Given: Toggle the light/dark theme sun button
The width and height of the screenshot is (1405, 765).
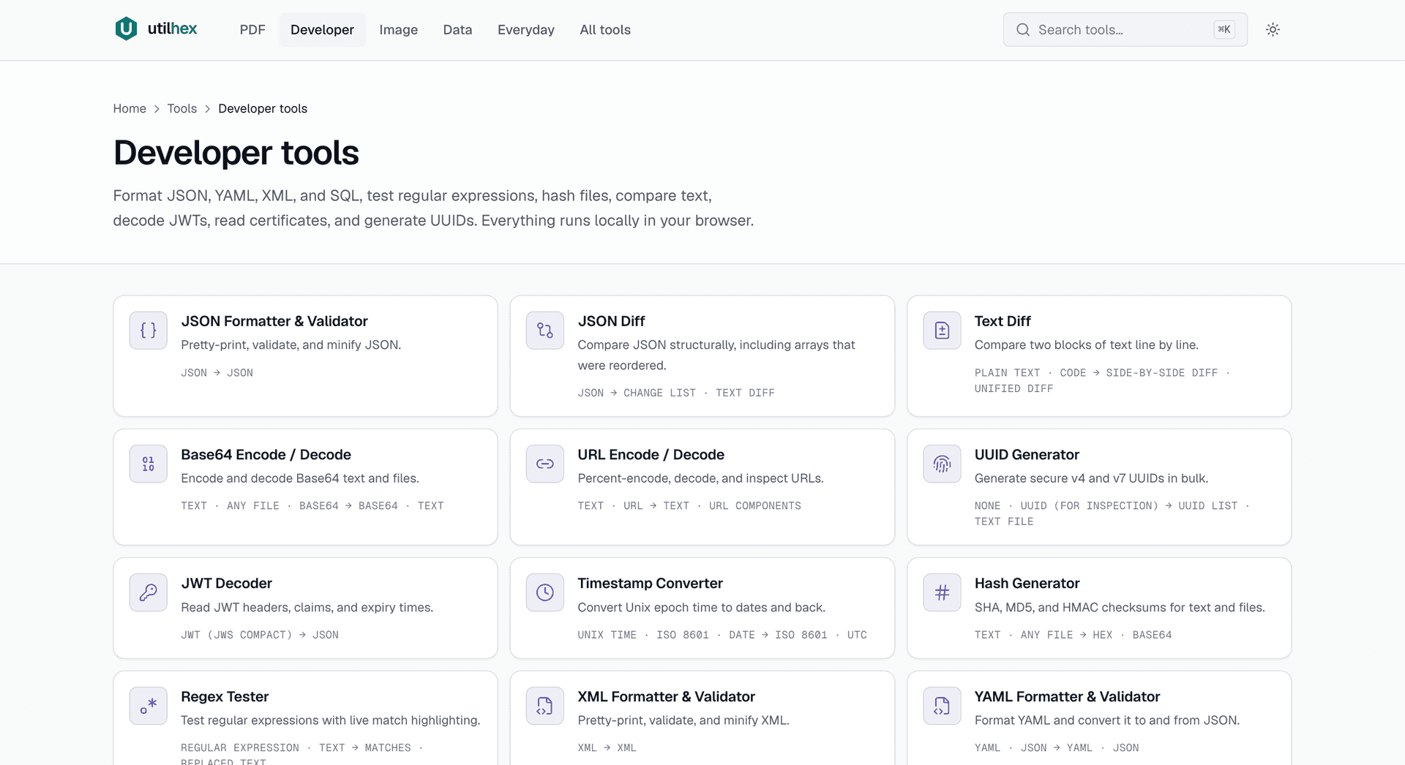Looking at the screenshot, I should [x=1273, y=30].
